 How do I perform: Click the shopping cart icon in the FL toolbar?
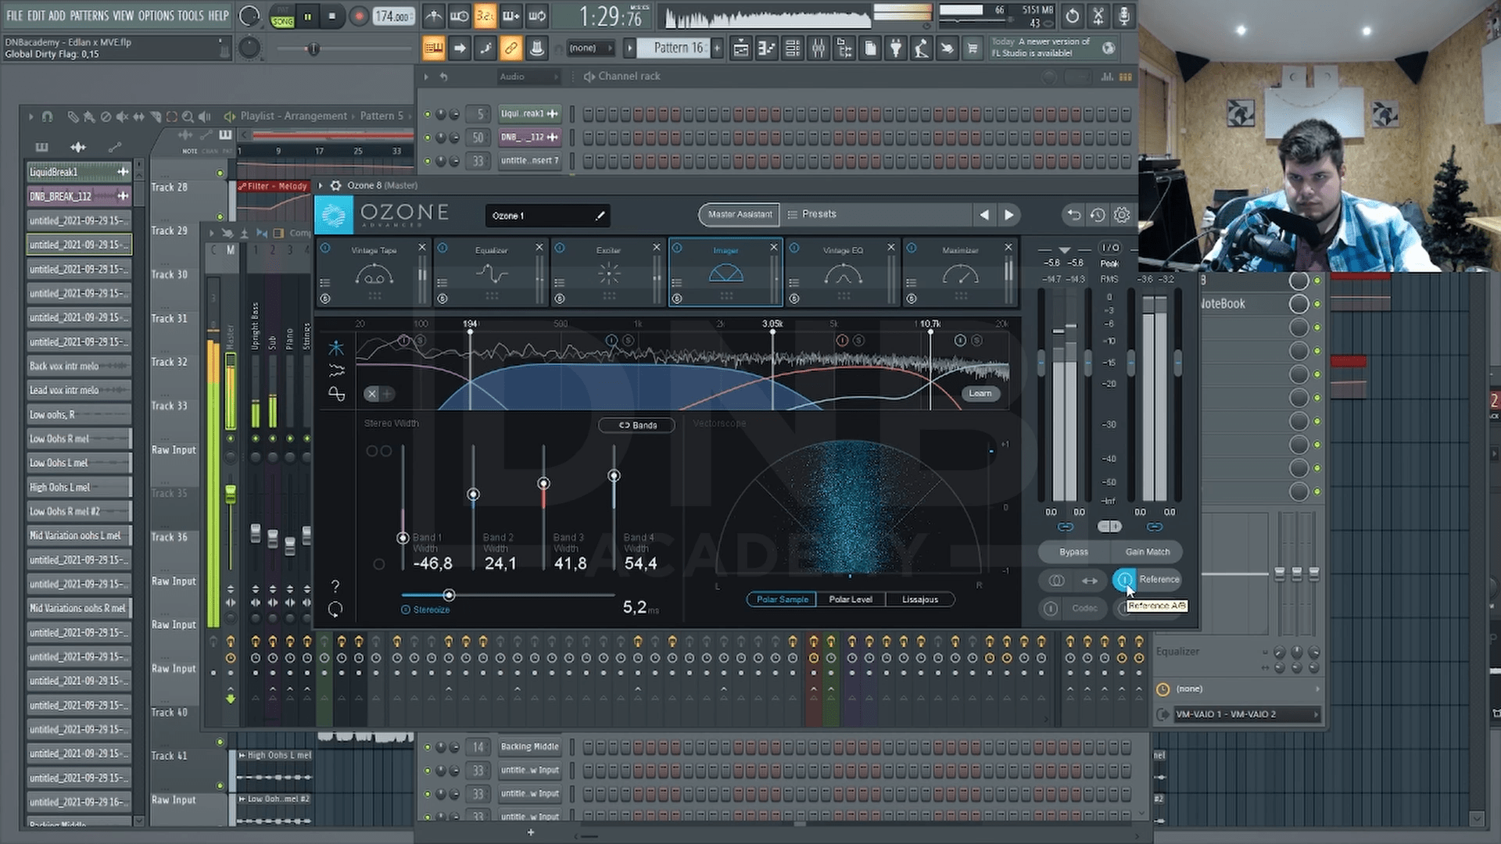[973, 49]
